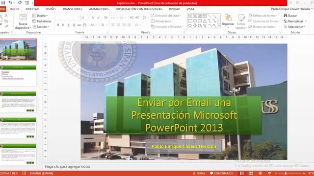Toggle underline with the S button
The width and height of the screenshot is (314, 176).
click(x=69, y=25)
